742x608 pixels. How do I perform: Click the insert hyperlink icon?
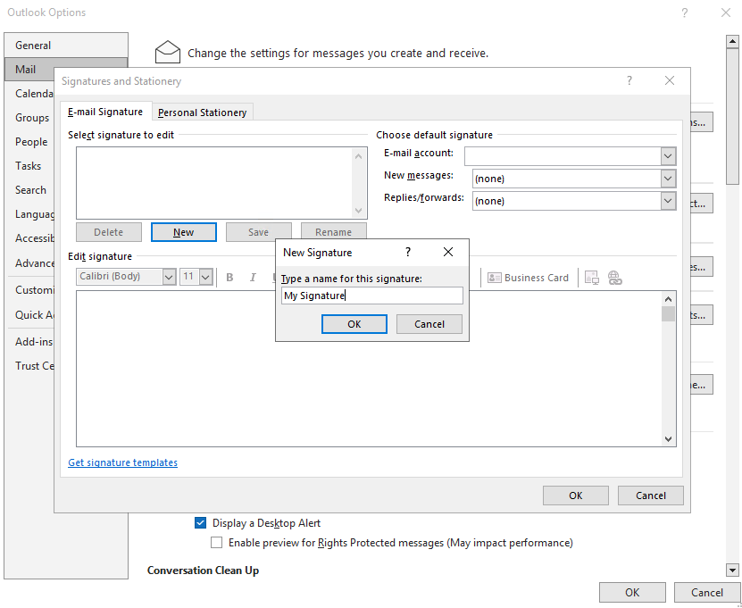pyautogui.click(x=614, y=278)
